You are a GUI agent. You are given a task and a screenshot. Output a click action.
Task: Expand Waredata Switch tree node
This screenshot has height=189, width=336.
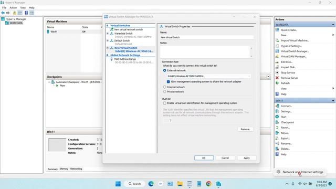click(x=108, y=34)
